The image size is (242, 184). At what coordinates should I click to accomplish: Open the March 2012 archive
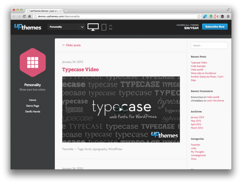click(x=197, y=128)
